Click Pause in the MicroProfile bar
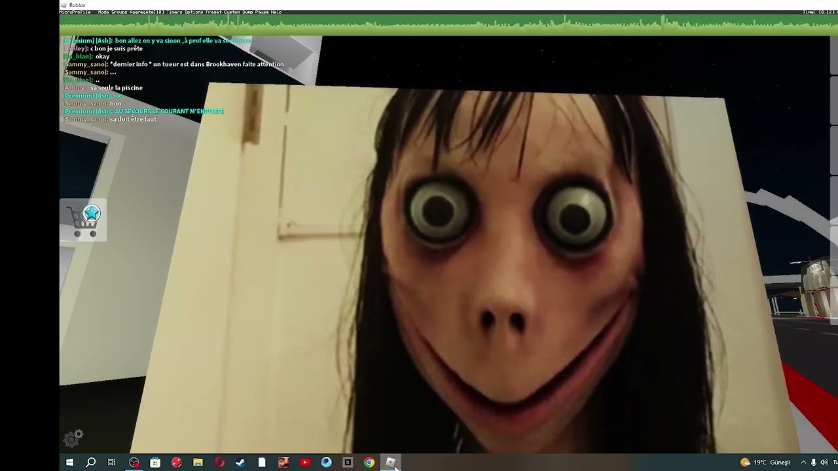 tap(262, 12)
